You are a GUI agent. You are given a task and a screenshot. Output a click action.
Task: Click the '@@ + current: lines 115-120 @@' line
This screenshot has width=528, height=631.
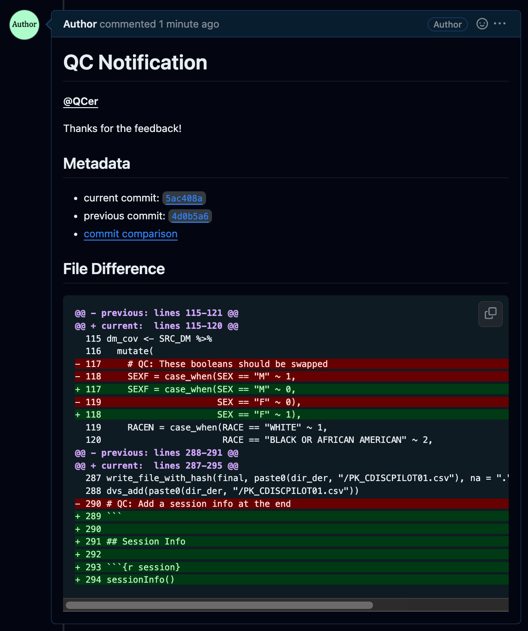[156, 326]
